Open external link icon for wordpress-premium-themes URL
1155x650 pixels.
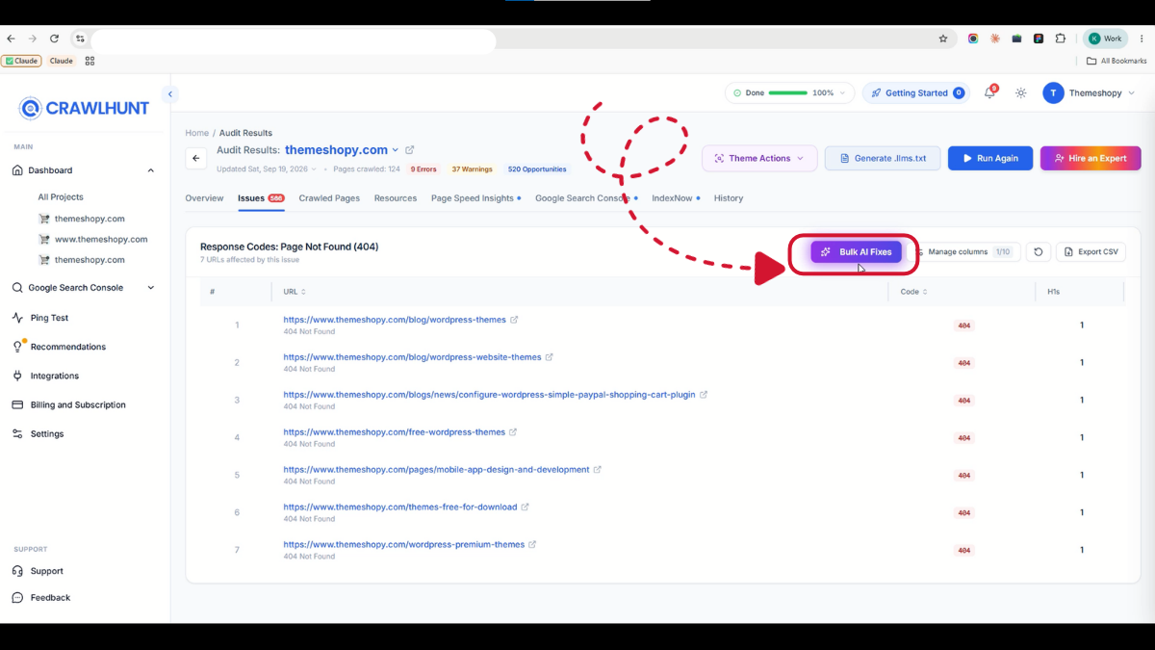tap(532, 545)
